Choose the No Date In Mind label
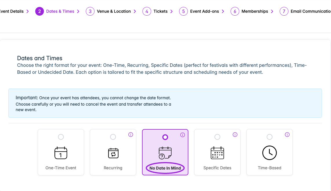Image resolution: width=331 pixels, height=191 pixels. tap(165, 168)
